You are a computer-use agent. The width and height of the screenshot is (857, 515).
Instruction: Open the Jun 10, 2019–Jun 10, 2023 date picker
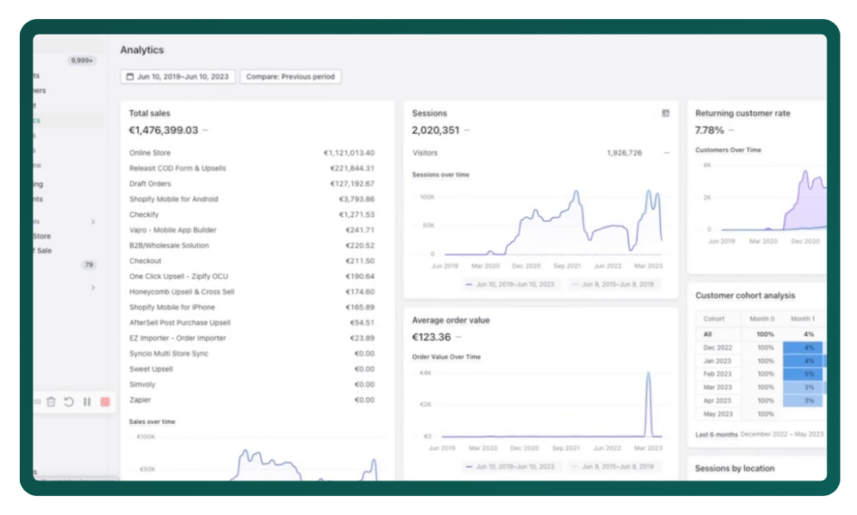pos(178,77)
